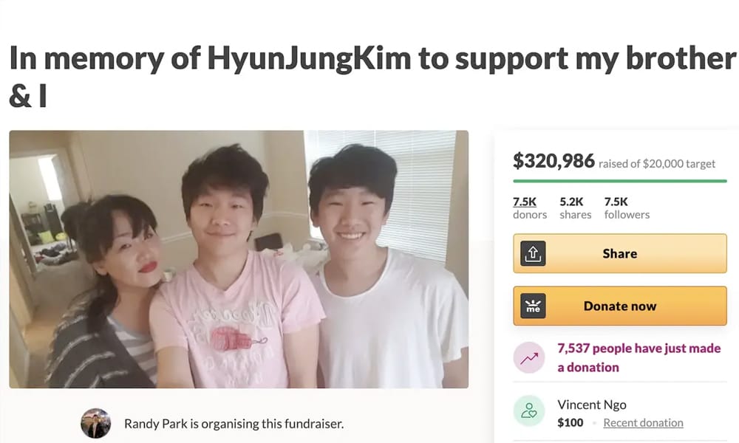Click the 7,537 people donated notice
The image size is (739, 443).
[638, 358]
